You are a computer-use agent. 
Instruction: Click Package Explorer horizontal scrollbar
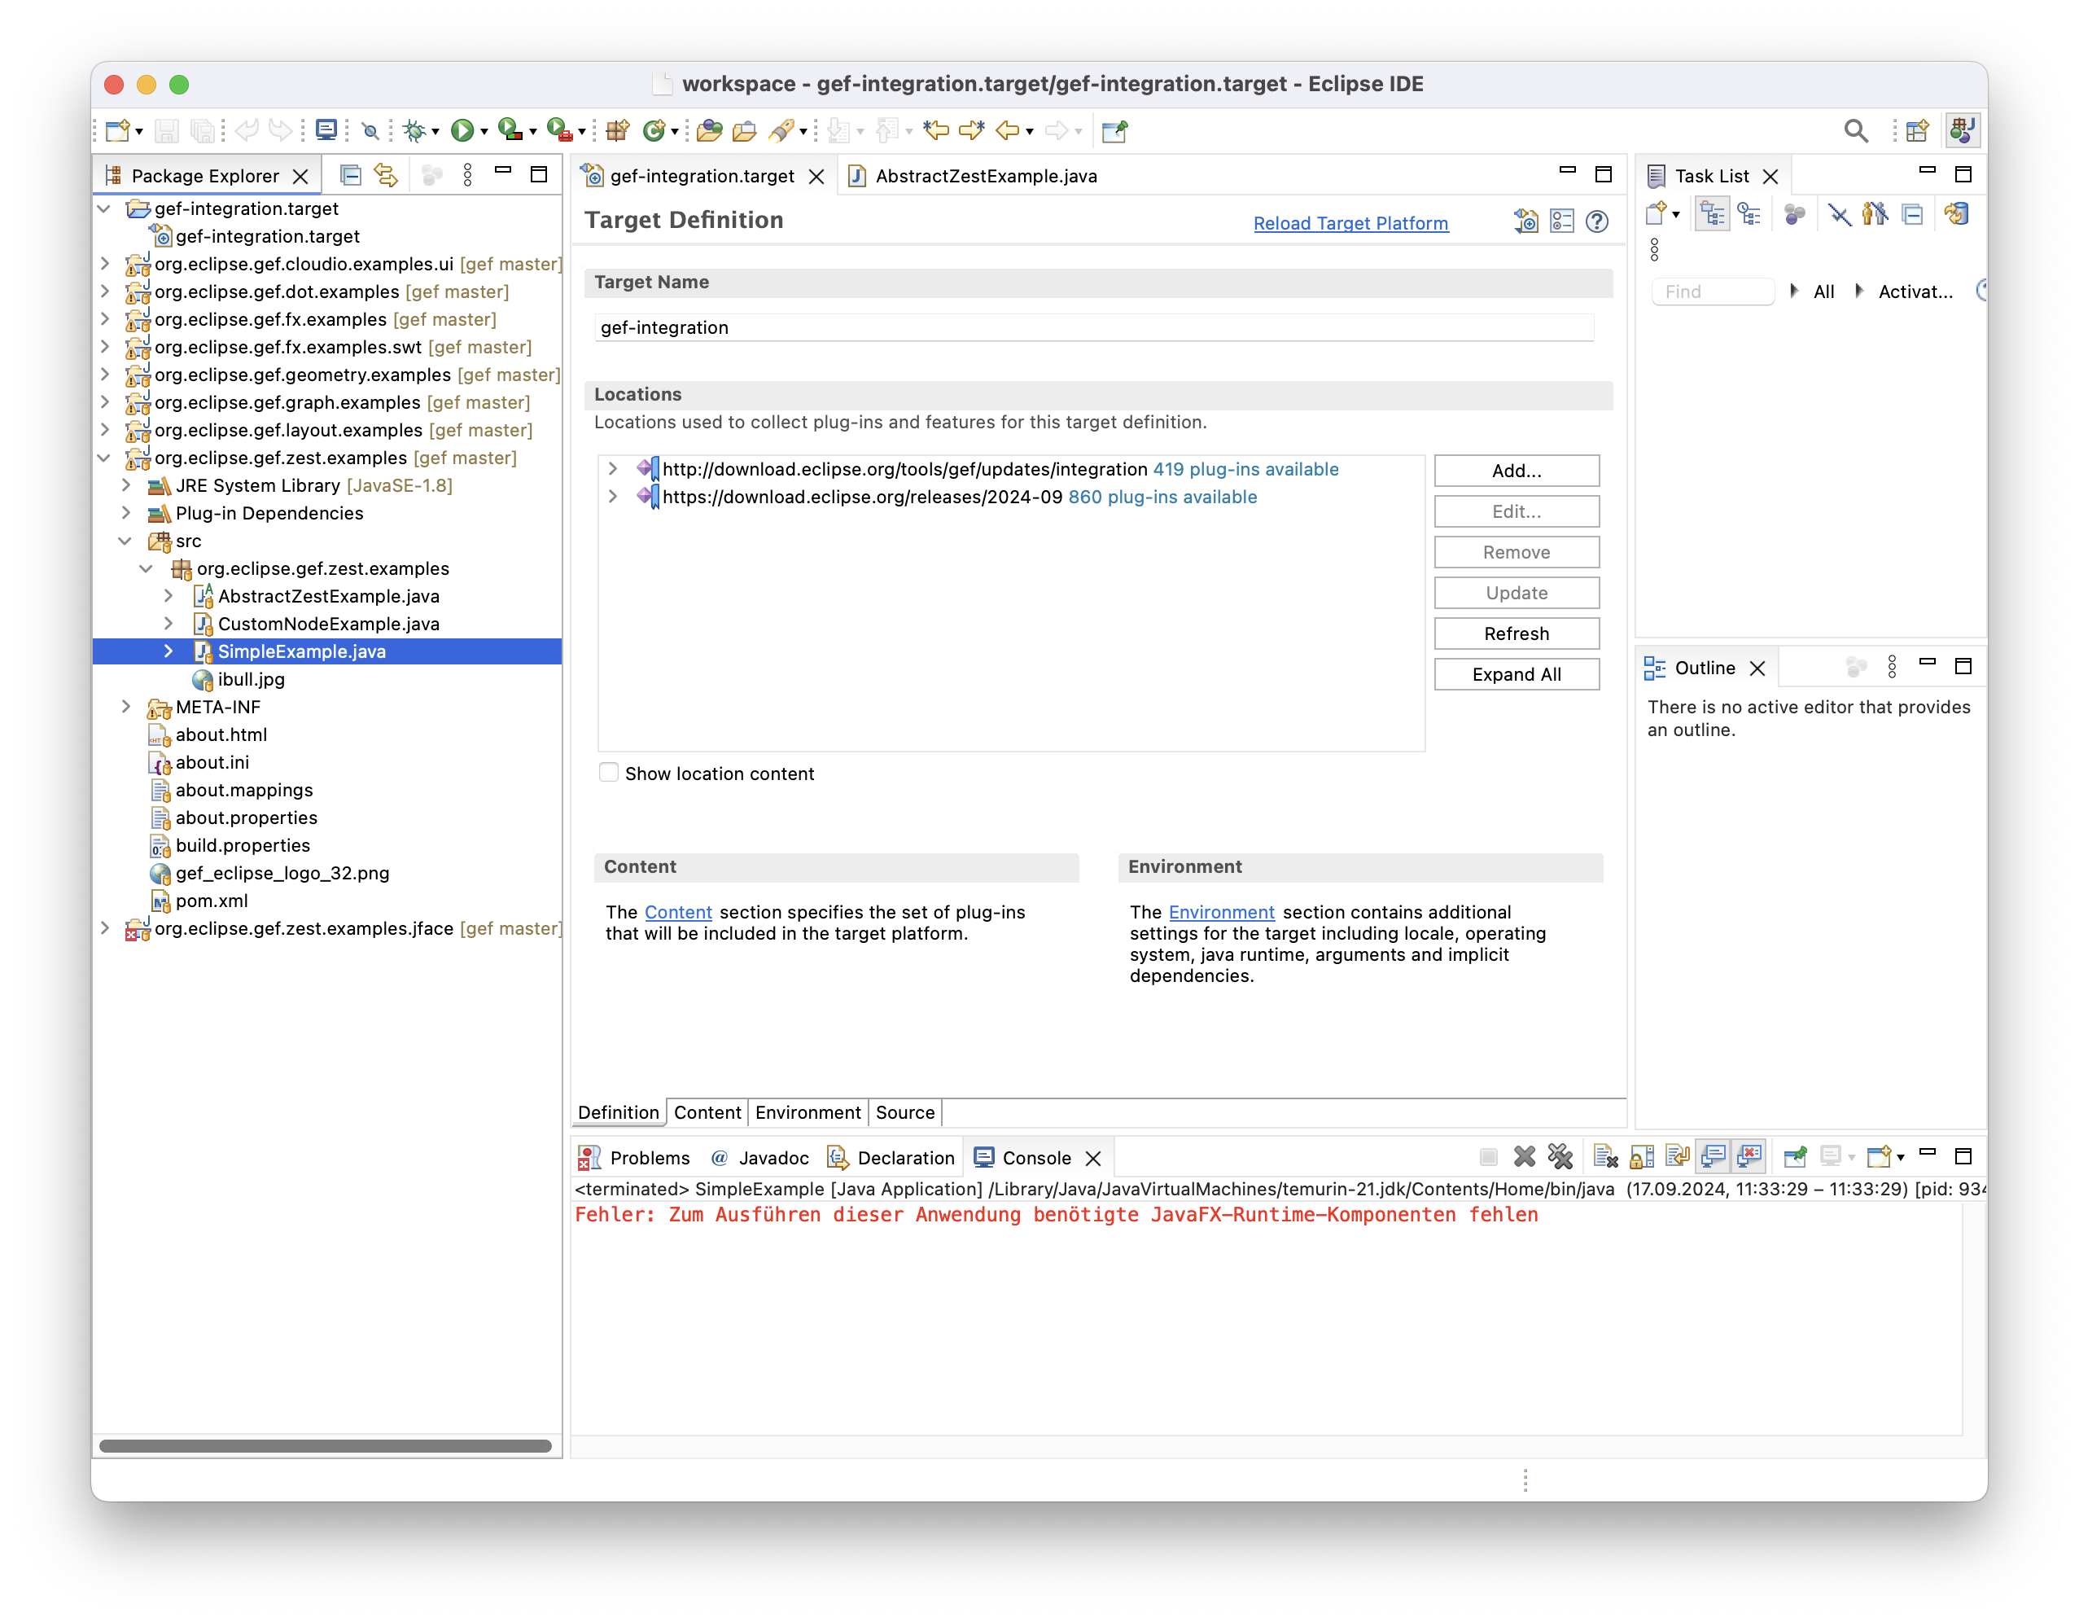coord(326,1446)
